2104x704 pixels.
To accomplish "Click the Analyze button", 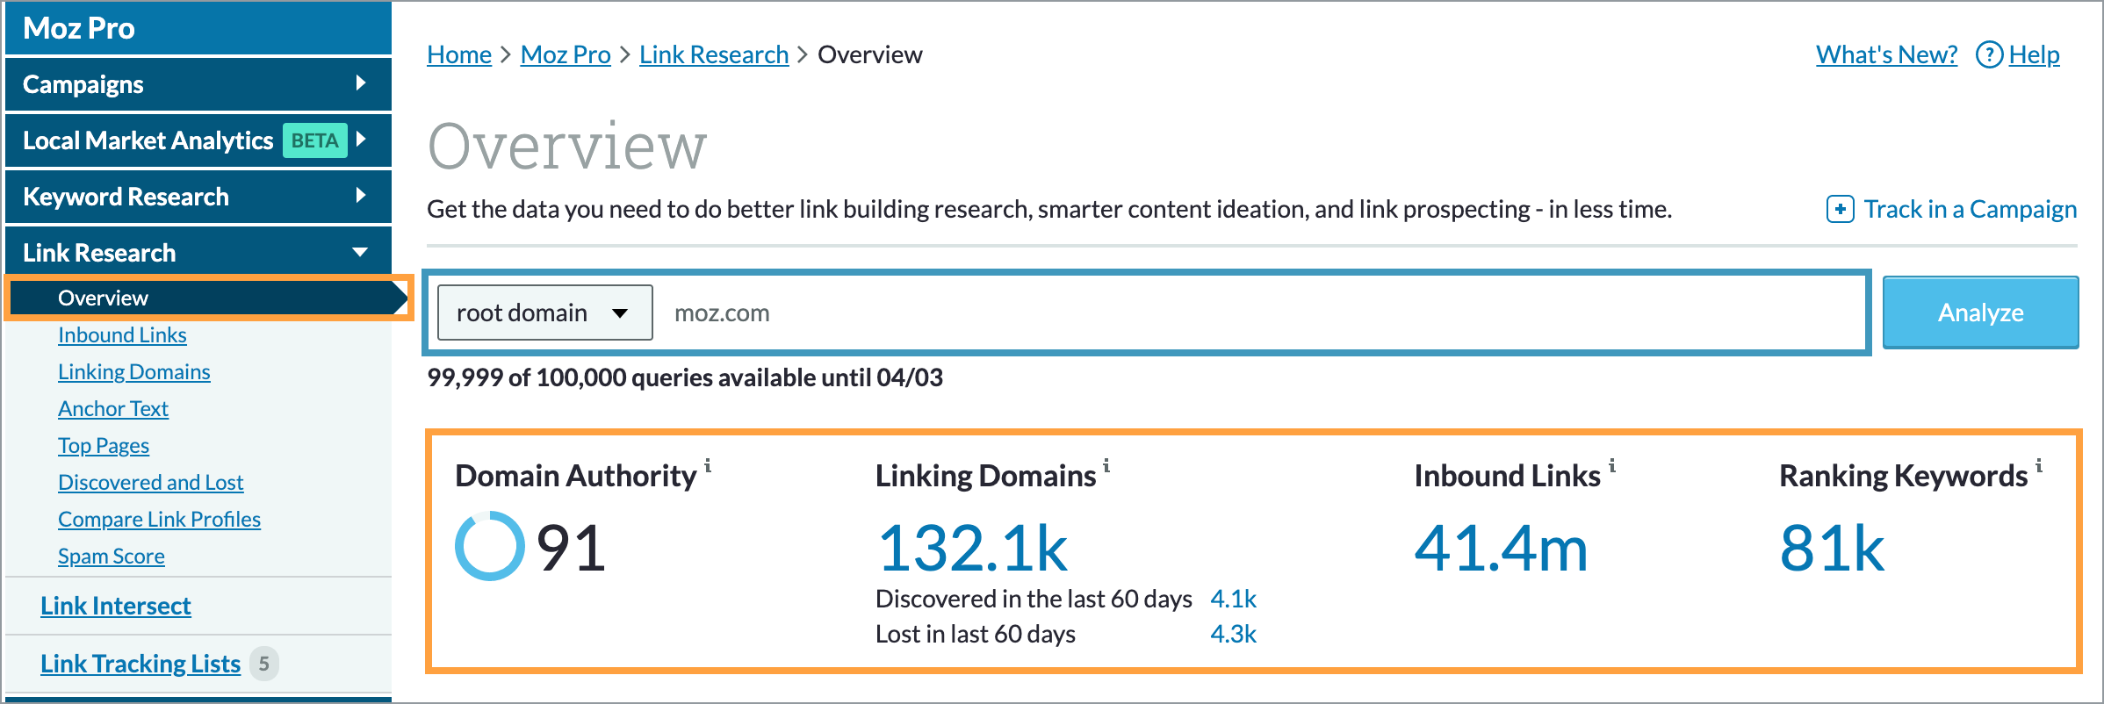I will 1979,312.
